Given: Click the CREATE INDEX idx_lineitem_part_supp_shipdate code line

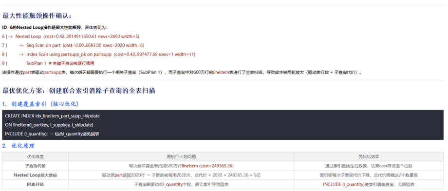Looking at the screenshot, I should click(x=52, y=116).
